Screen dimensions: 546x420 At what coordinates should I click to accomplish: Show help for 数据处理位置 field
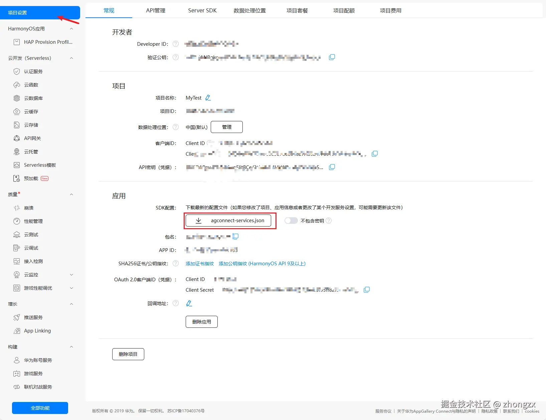(176, 127)
